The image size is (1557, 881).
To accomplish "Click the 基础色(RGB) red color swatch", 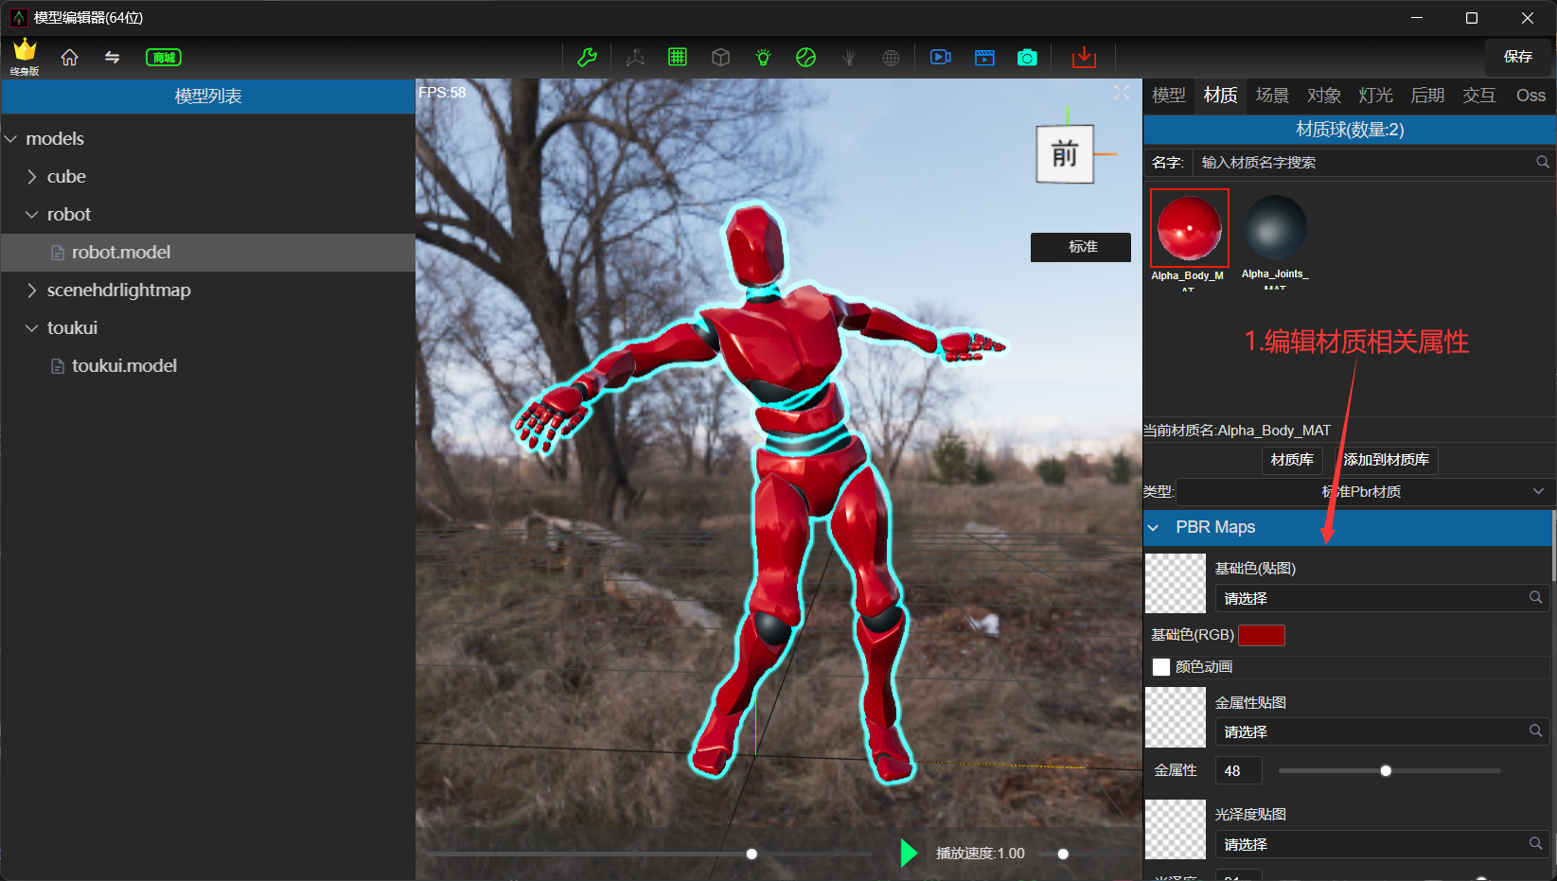I will [1262, 635].
